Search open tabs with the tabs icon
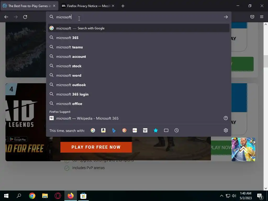The width and height of the screenshot is (268, 201). pos(166,130)
